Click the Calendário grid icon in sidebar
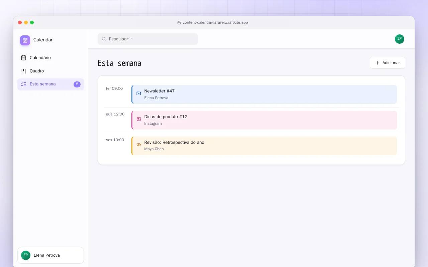Viewport: 428px width, 267px height. click(23, 58)
